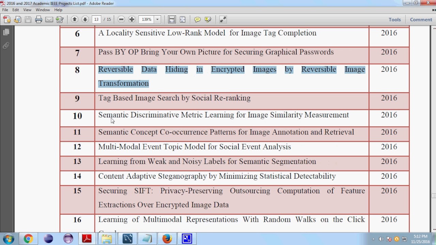Open Adobe Reader taskbar icon
The width and height of the screenshot is (436, 245).
pos(87,239)
